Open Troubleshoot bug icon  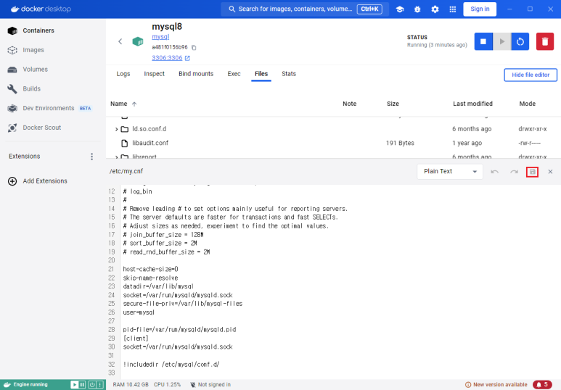tap(417, 9)
